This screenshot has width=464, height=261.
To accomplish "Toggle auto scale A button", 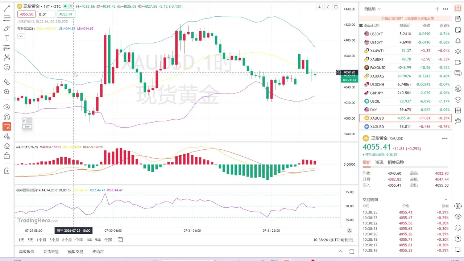I will click(x=349, y=231).
